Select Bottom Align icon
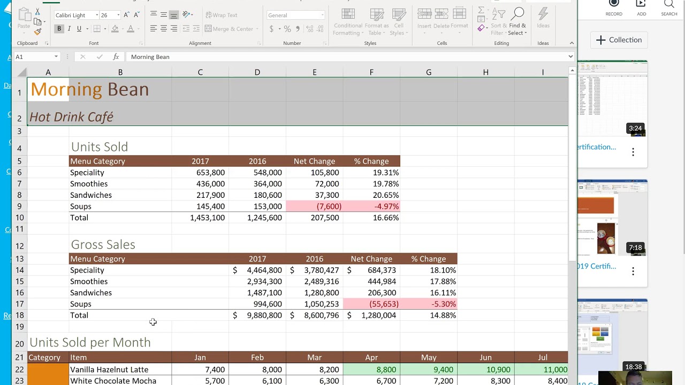 coord(174,14)
